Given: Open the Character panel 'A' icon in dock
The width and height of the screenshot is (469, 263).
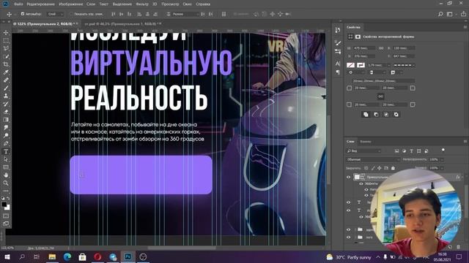Looking at the screenshot, I should click(x=338, y=64).
